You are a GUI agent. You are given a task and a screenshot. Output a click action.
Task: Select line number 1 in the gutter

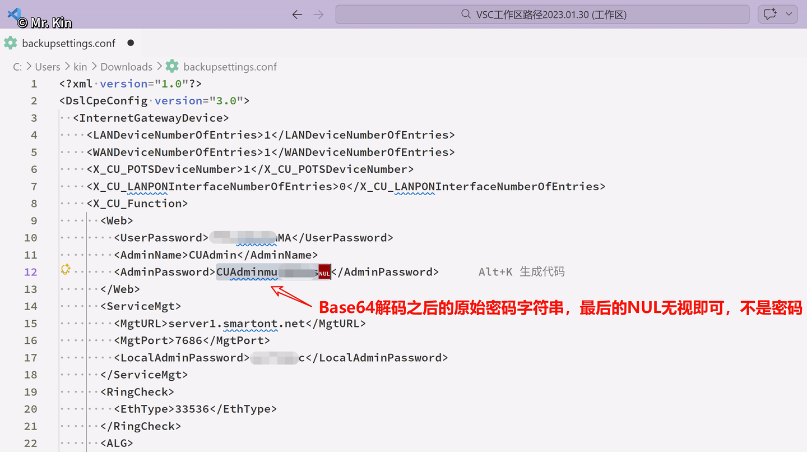pyautogui.click(x=34, y=84)
